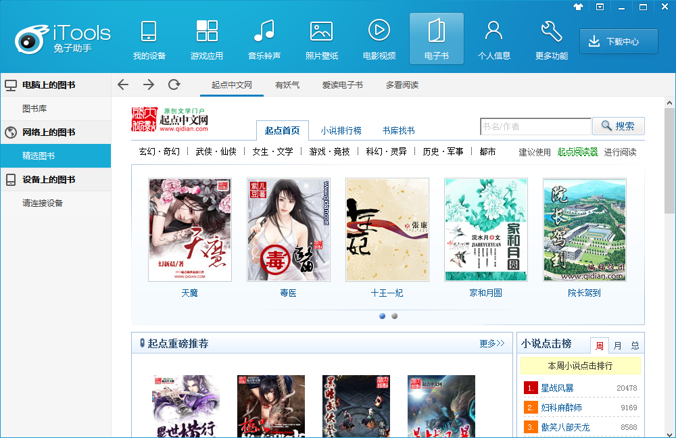676x438 pixels.
Task: Open ranked novel 妇科麻醉师
Action: click(561, 408)
